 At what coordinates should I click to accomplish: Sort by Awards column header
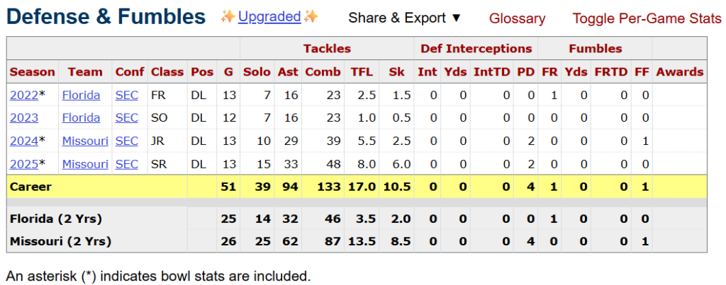coord(679,71)
